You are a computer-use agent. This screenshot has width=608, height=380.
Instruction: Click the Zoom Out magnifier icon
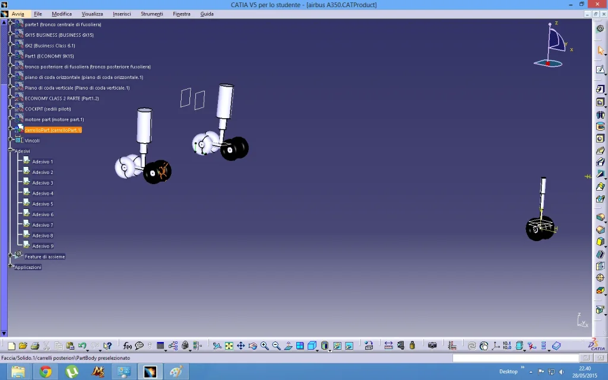(277, 346)
